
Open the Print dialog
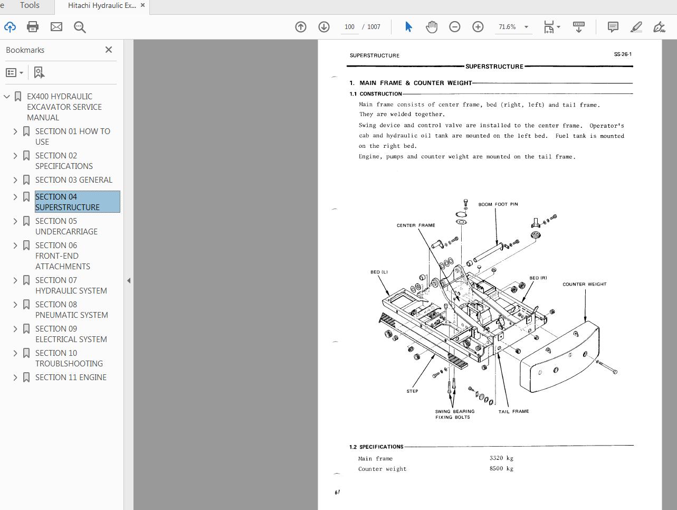coord(33,26)
